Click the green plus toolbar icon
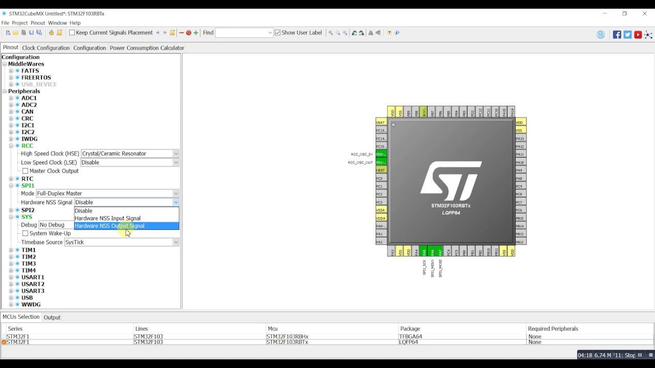This screenshot has width=655, height=368. 195,33
